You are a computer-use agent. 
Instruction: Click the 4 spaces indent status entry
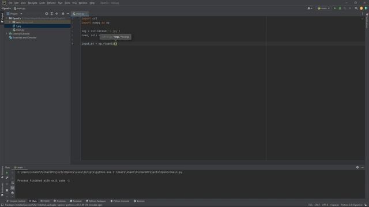pyautogui.click(x=334, y=205)
